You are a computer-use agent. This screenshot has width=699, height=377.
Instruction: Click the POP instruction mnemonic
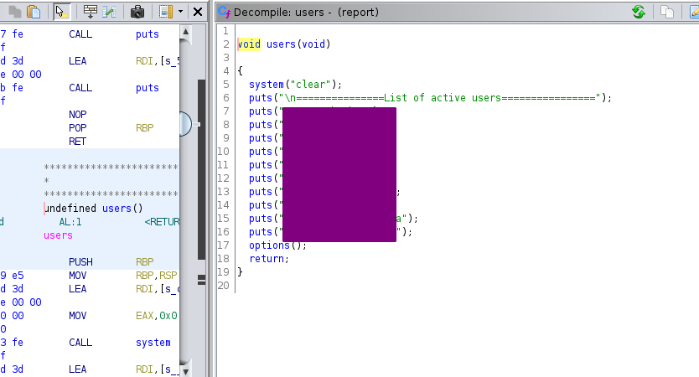78,128
